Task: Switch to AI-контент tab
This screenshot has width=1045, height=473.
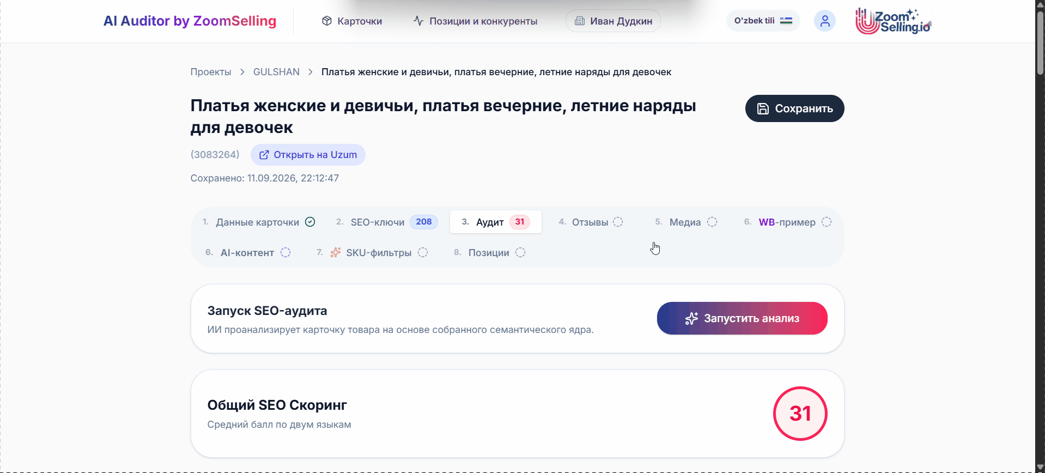Action: (x=248, y=252)
